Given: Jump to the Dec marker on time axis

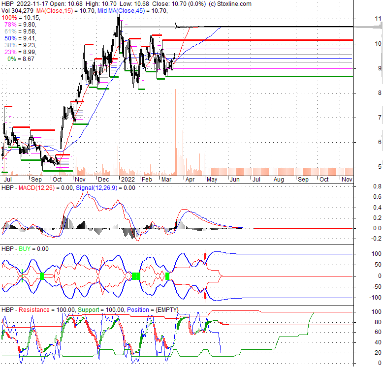Looking at the screenshot, I should [104, 180].
